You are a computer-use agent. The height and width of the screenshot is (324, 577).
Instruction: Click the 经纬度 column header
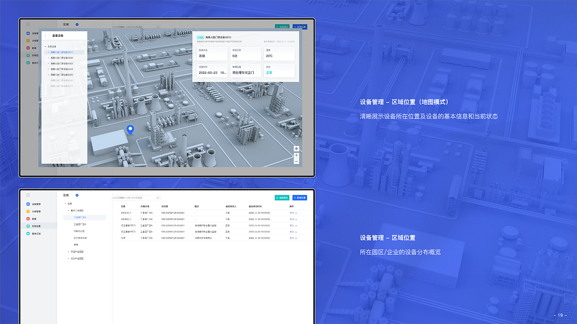click(165, 206)
